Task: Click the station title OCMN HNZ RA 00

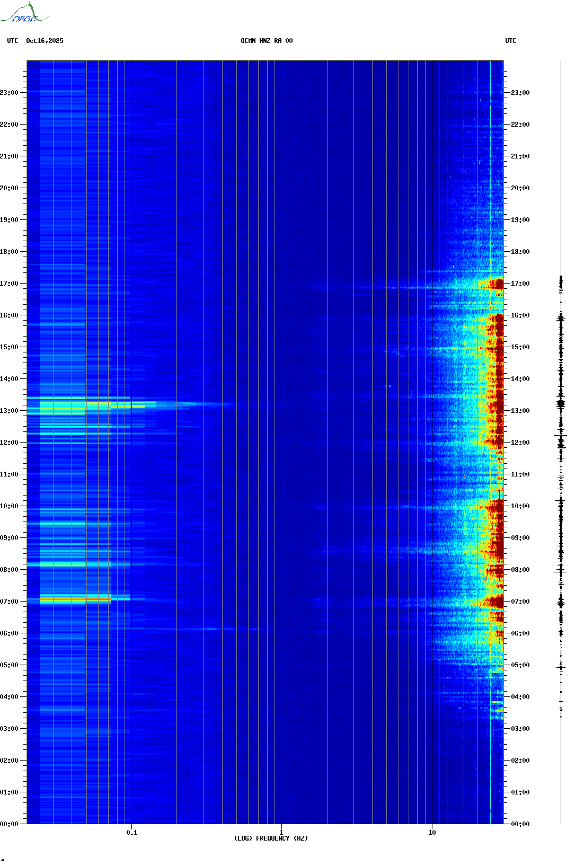Action: click(x=267, y=41)
